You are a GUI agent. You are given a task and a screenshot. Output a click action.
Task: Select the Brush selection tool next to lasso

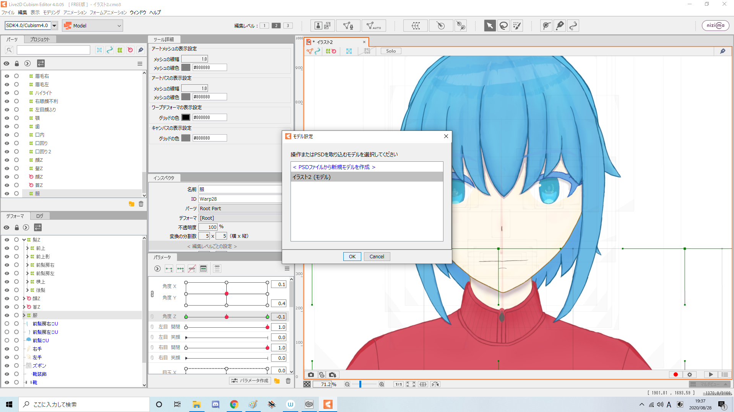(x=517, y=26)
